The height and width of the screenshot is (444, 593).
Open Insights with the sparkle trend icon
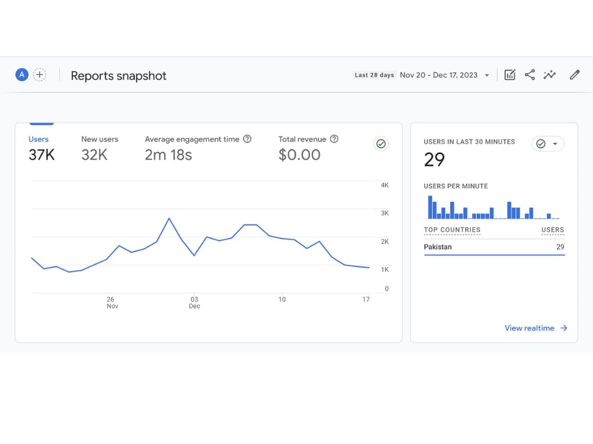coord(550,75)
